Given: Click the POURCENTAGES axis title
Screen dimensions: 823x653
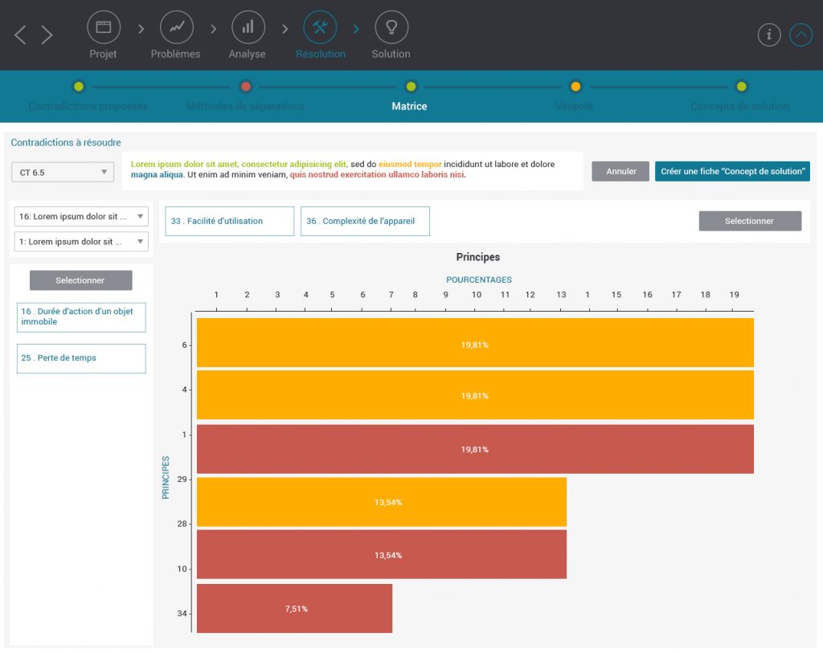Looking at the screenshot, I should [x=479, y=280].
